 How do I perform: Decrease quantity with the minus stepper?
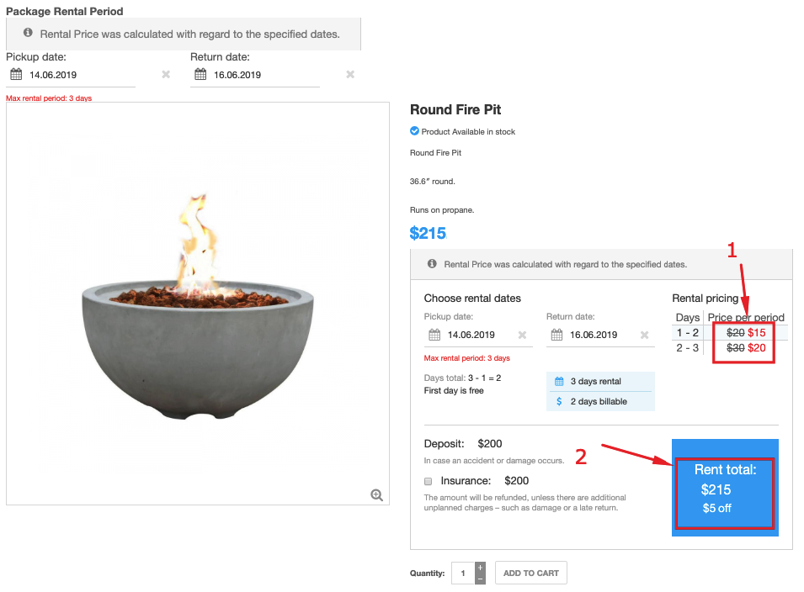(x=480, y=579)
